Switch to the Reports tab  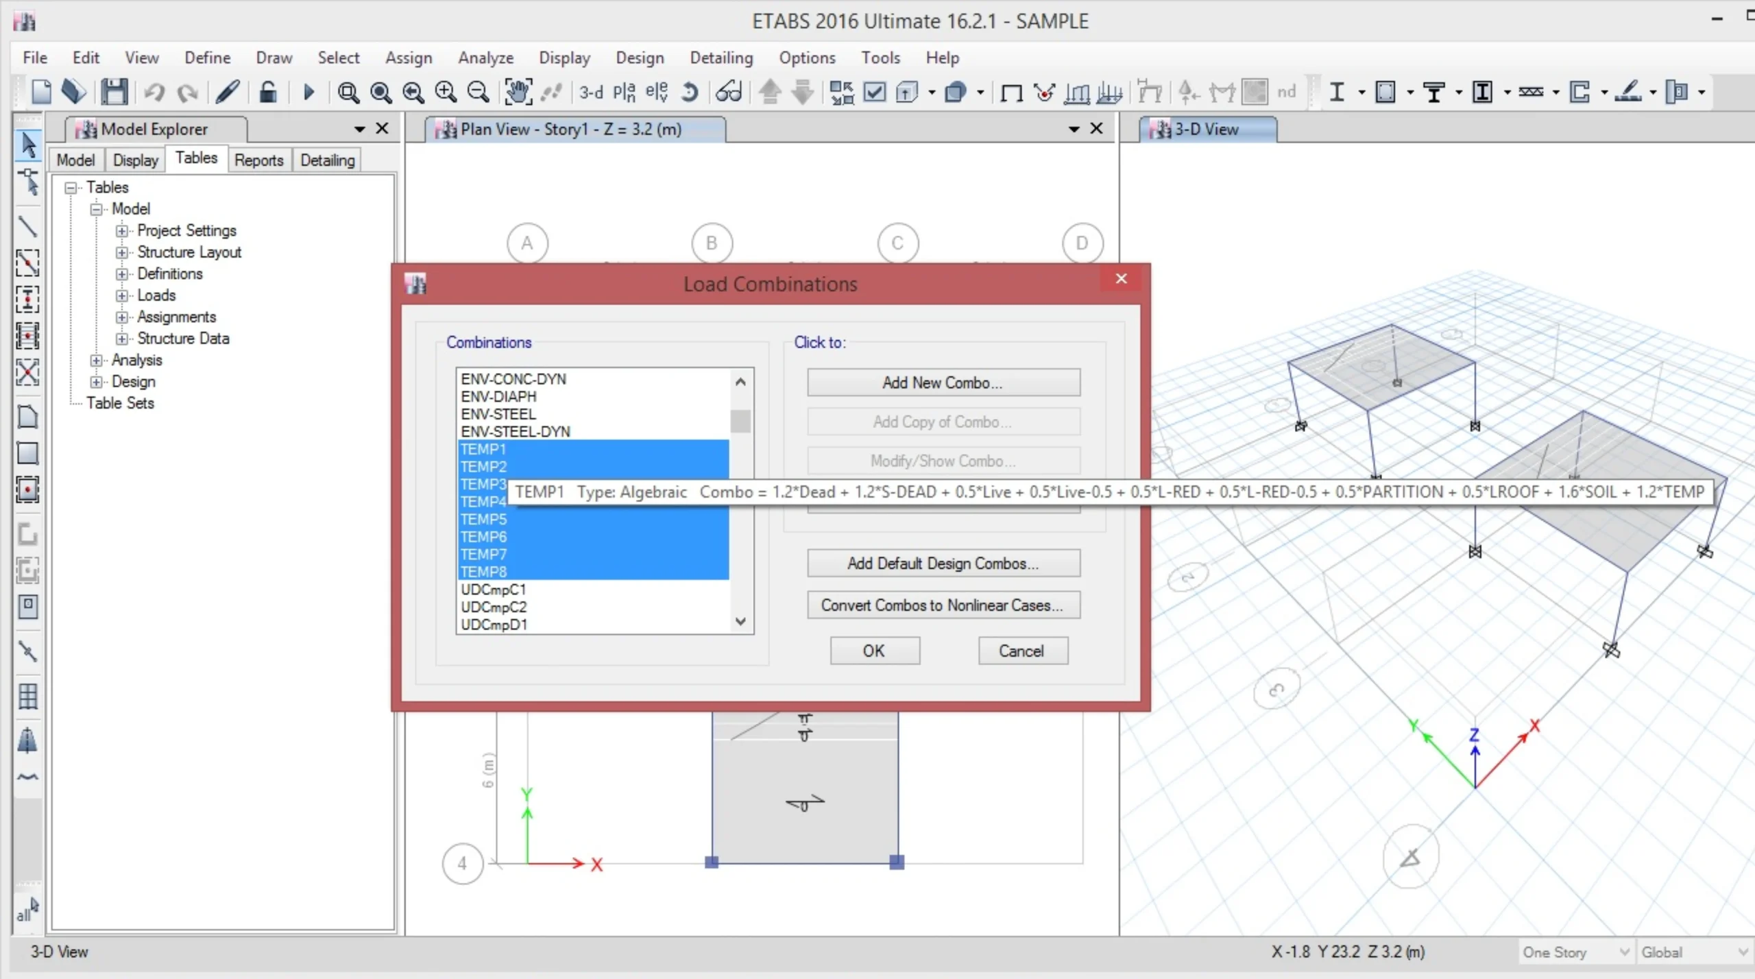258,160
